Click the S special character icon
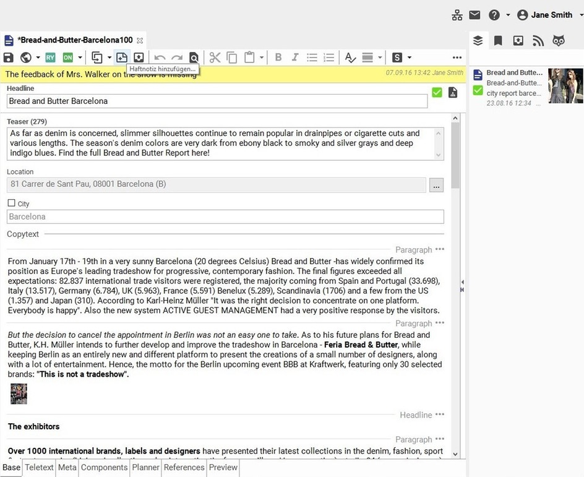 tap(397, 58)
